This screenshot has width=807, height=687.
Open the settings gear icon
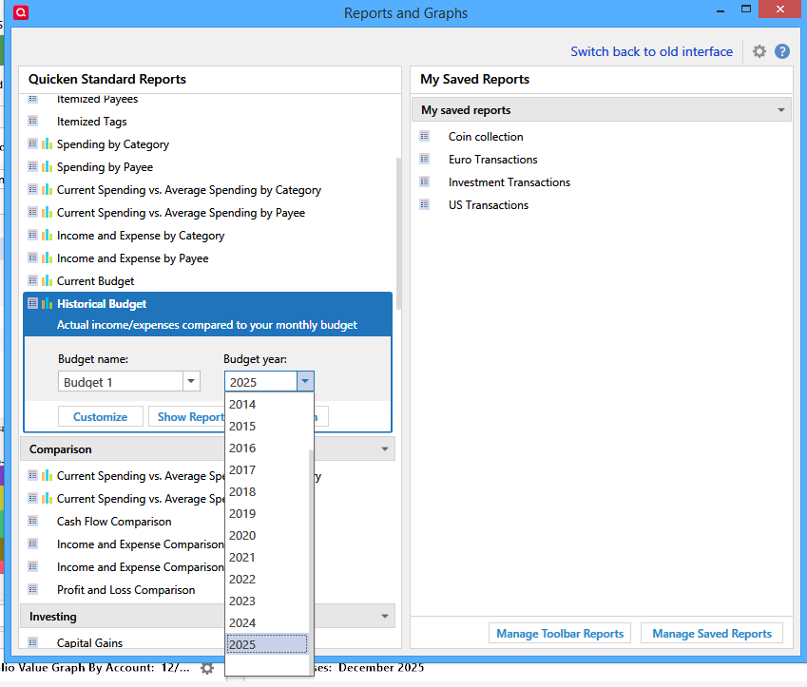pyautogui.click(x=759, y=51)
